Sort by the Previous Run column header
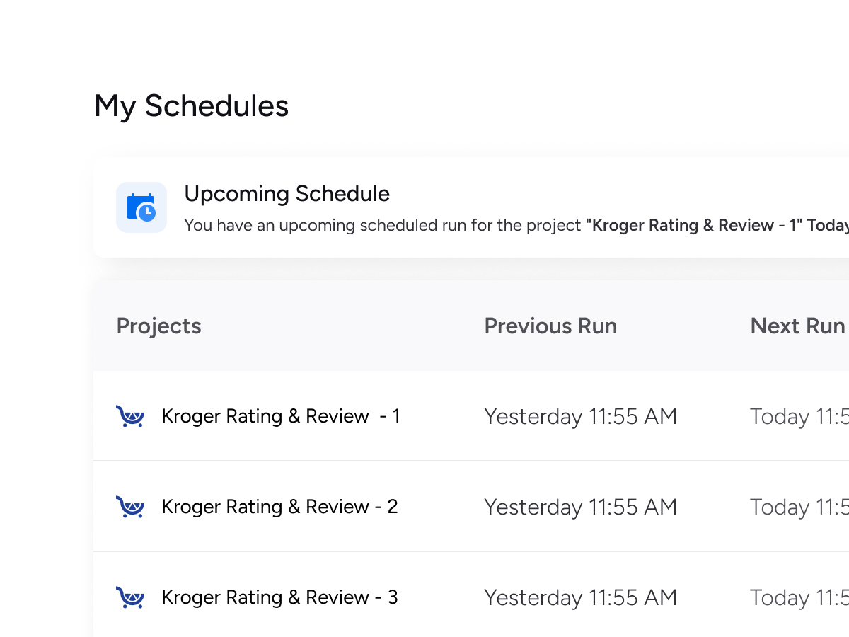Screen dimensions: 849x637 click(x=550, y=326)
